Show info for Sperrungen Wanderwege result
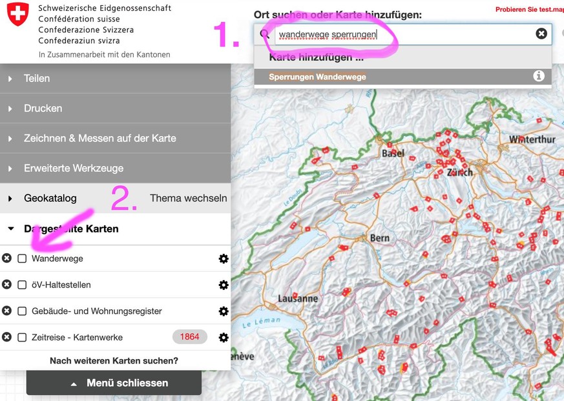This screenshot has height=401, width=564. click(539, 76)
